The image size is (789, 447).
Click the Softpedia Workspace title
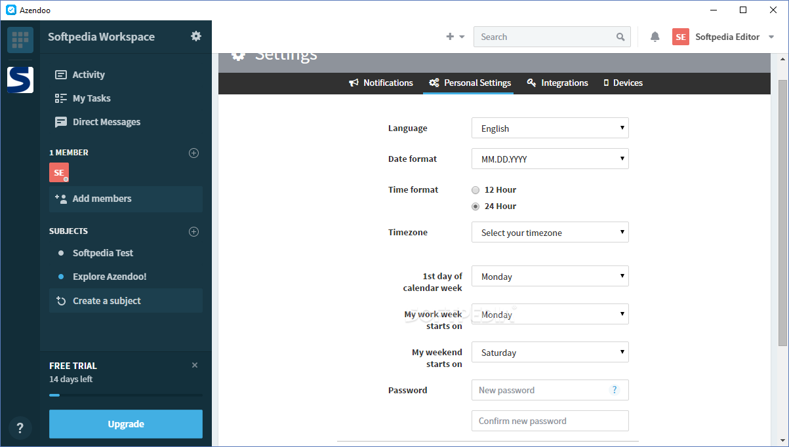click(x=102, y=37)
